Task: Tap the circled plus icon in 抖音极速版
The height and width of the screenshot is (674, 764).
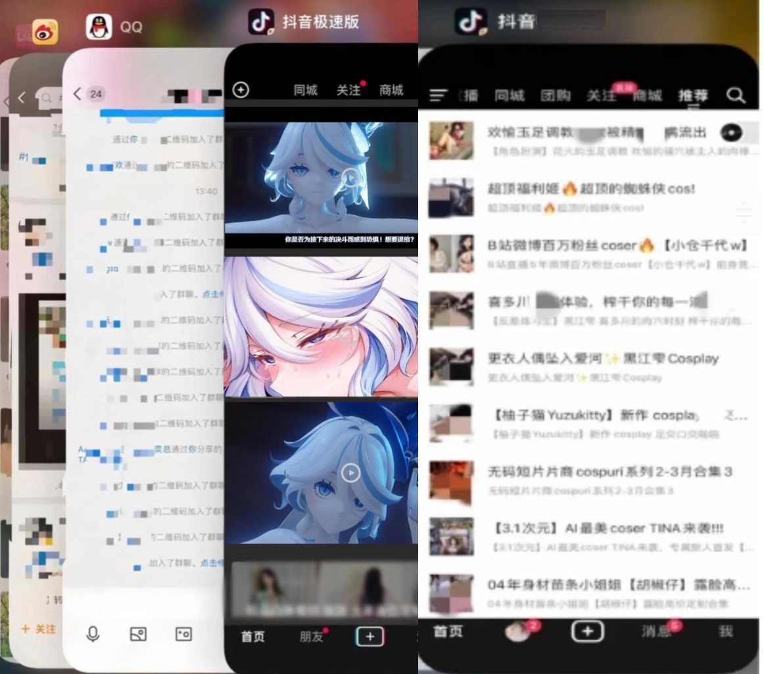Action: pyautogui.click(x=241, y=90)
